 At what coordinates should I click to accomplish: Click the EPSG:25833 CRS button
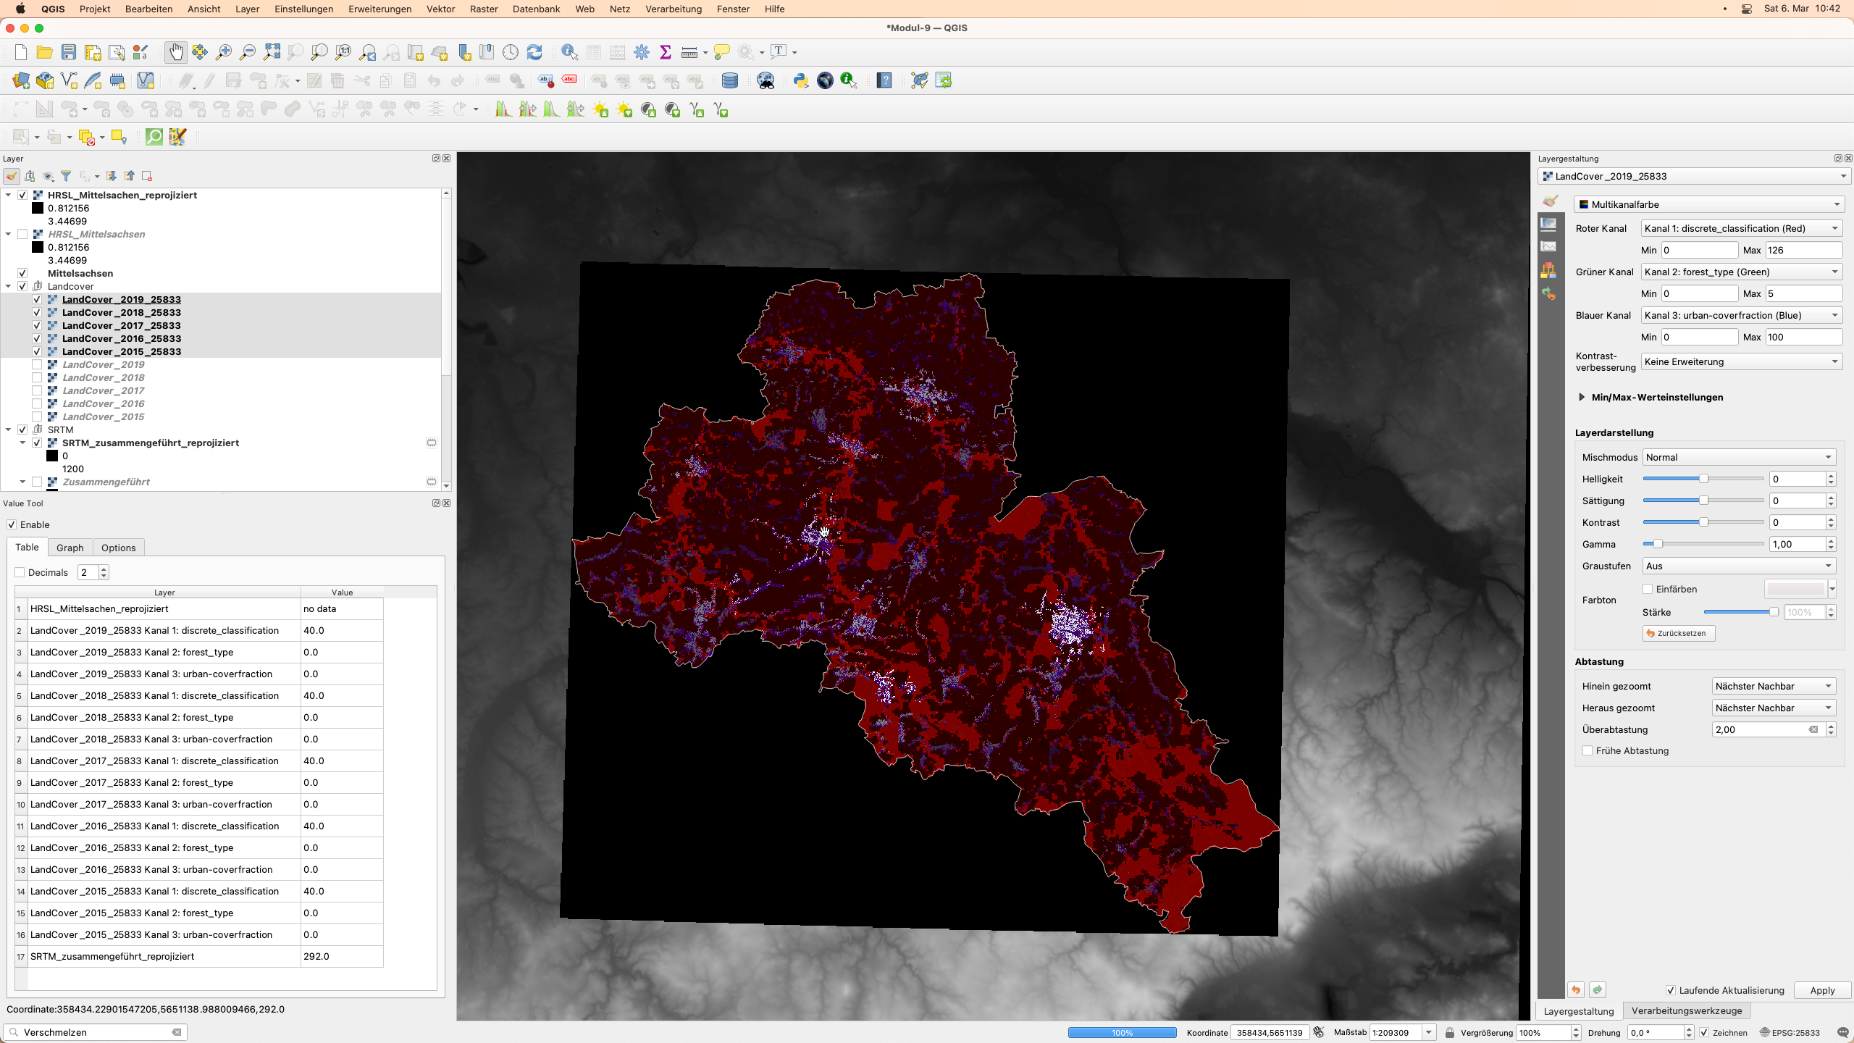[1789, 1032]
